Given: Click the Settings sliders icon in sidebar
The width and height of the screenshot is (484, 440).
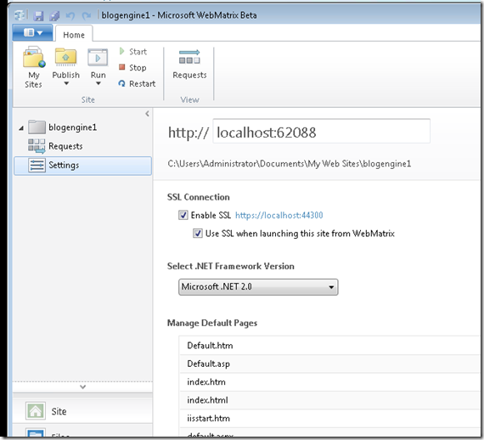Looking at the screenshot, I should coord(37,165).
